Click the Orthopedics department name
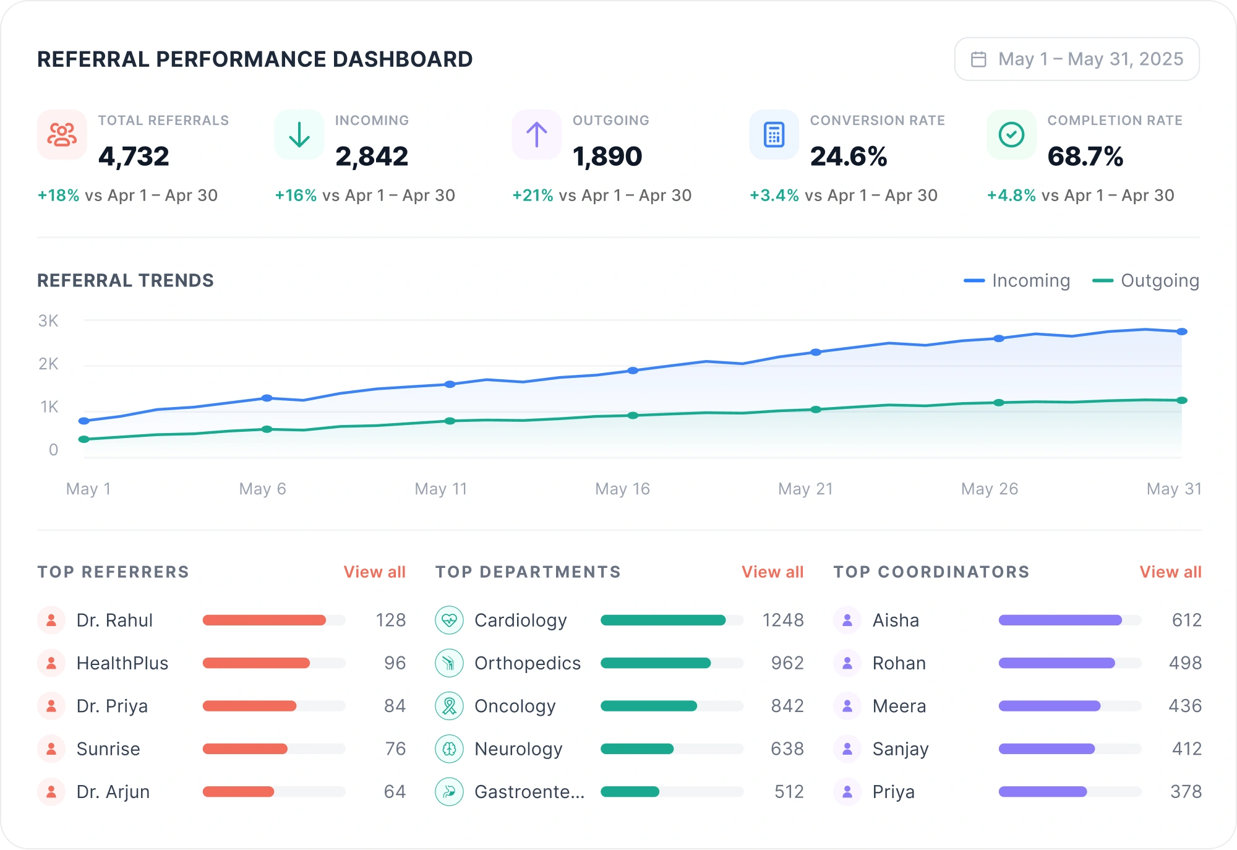Viewport: 1237px width, 850px height. point(528,663)
